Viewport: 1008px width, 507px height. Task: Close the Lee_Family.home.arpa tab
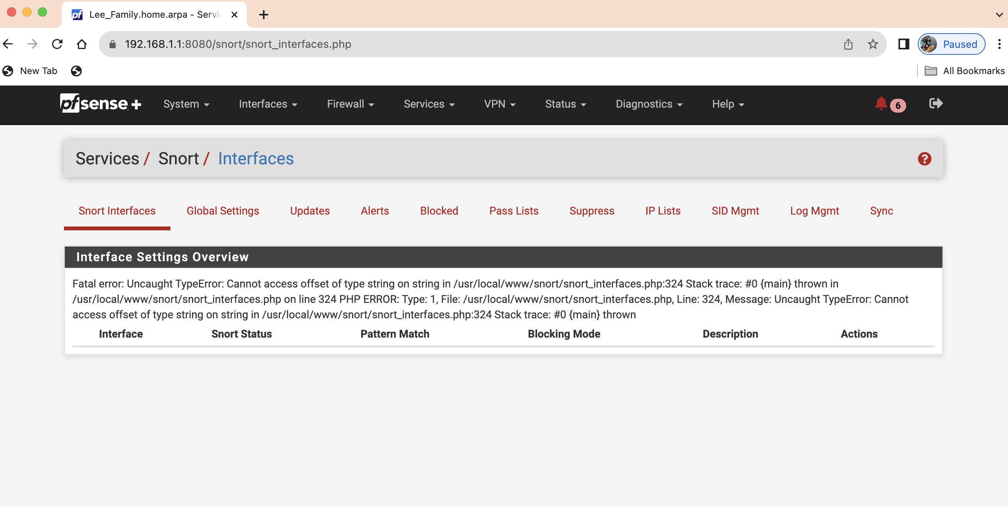(234, 15)
